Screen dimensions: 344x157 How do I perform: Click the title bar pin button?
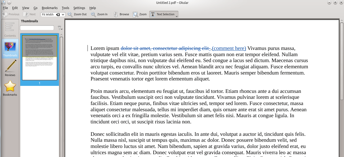coord(9,2)
